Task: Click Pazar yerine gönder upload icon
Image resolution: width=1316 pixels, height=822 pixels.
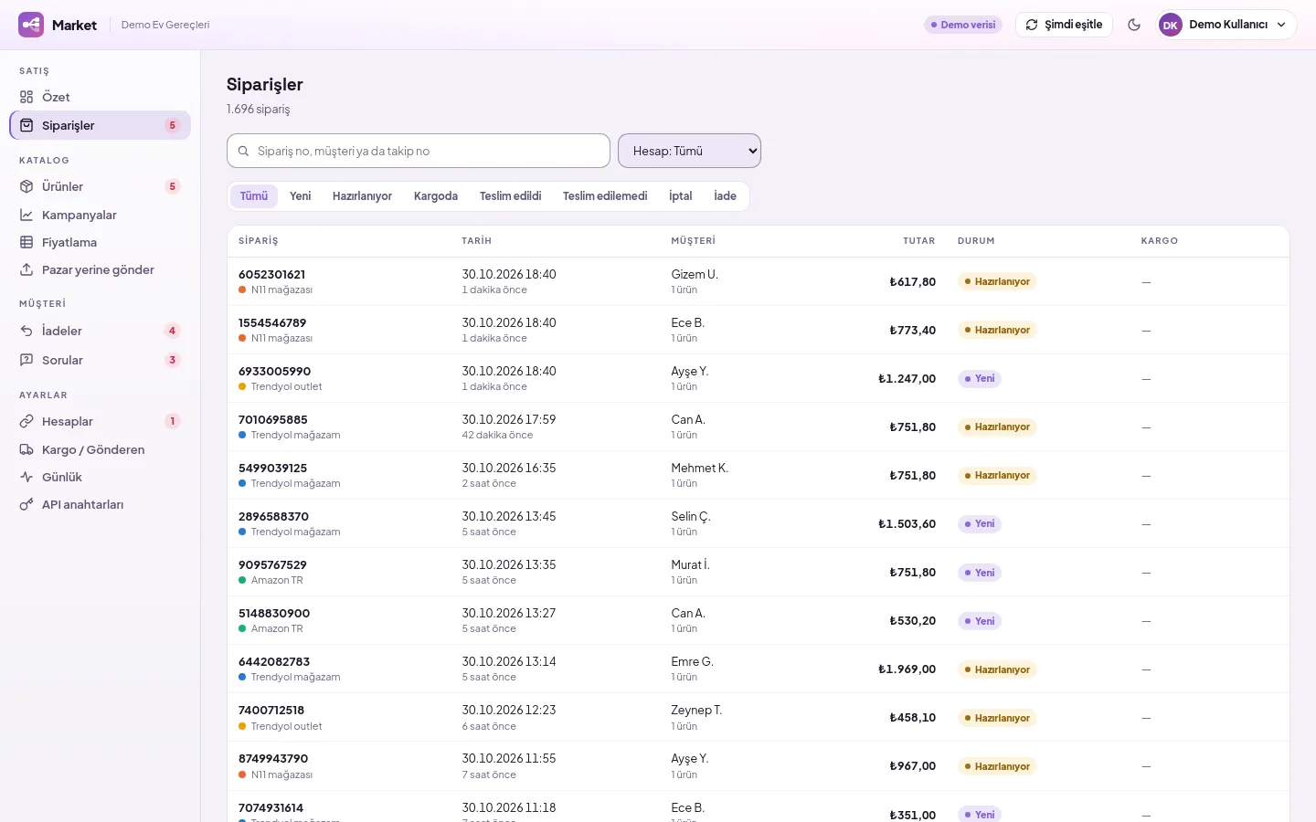Action: (27, 269)
